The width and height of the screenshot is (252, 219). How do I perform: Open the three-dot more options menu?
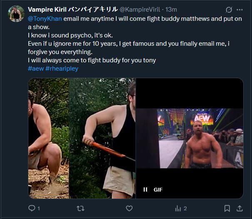[240, 10]
